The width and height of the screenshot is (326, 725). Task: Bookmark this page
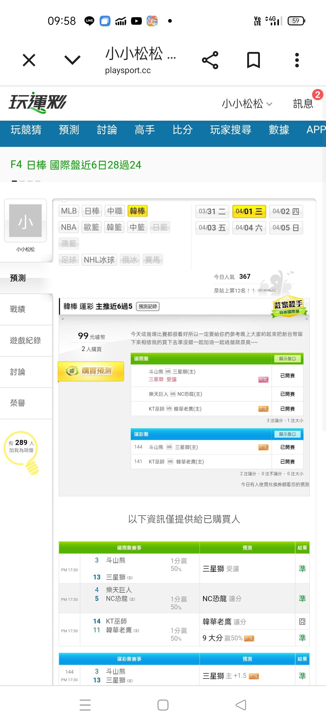(x=254, y=60)
